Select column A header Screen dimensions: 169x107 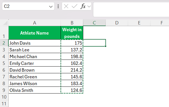34,23
